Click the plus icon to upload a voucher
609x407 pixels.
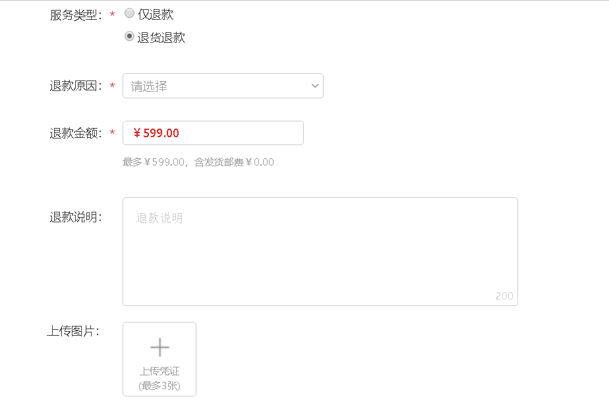pos(159,347)
